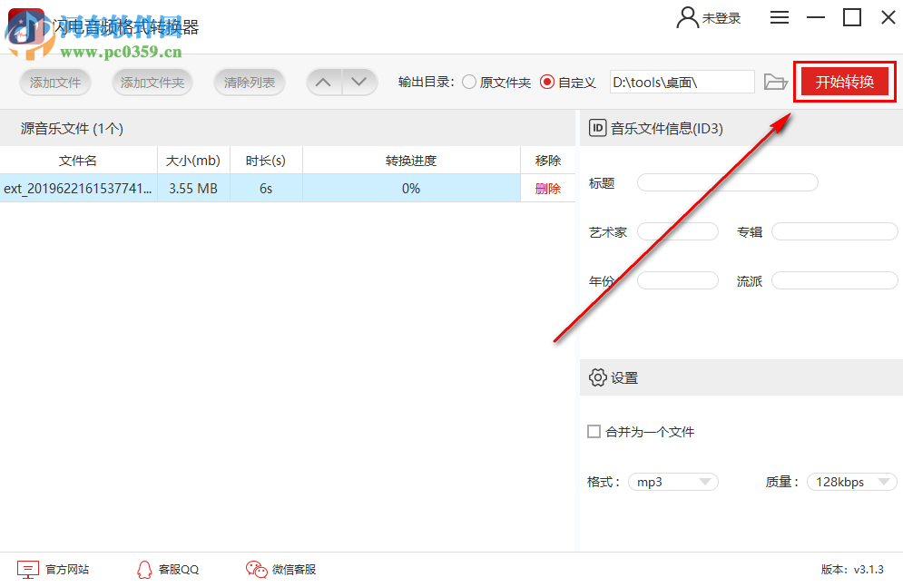903x587 pixels.
Task: Click 删除 to remove the listed file
Action: coord(550,189)
